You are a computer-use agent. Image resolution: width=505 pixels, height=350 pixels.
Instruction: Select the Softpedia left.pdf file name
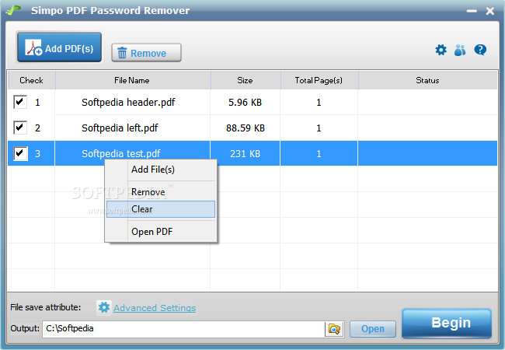[x=120, y=128]
